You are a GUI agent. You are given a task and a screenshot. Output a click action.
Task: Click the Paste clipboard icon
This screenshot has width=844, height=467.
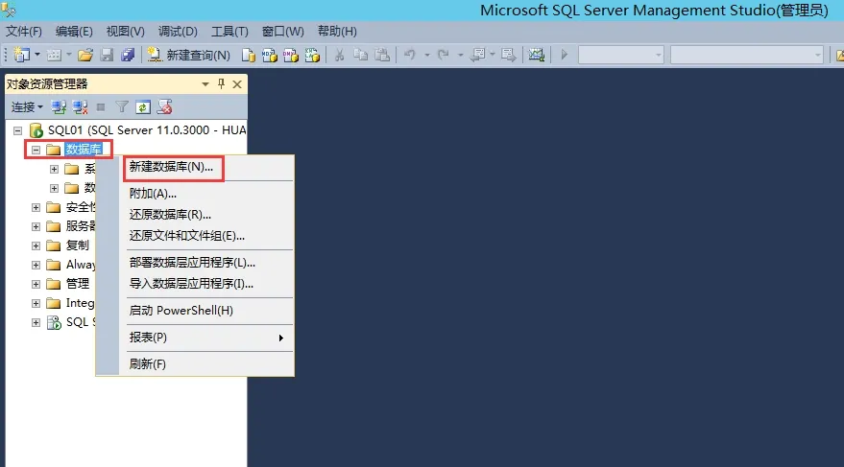(382, 55)
